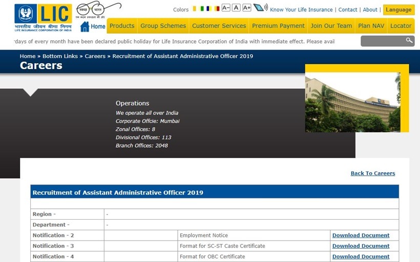The image size is (420, 262).
Task: Download the SC-ST Caste Certificate format
Action: tap(361, 246)
